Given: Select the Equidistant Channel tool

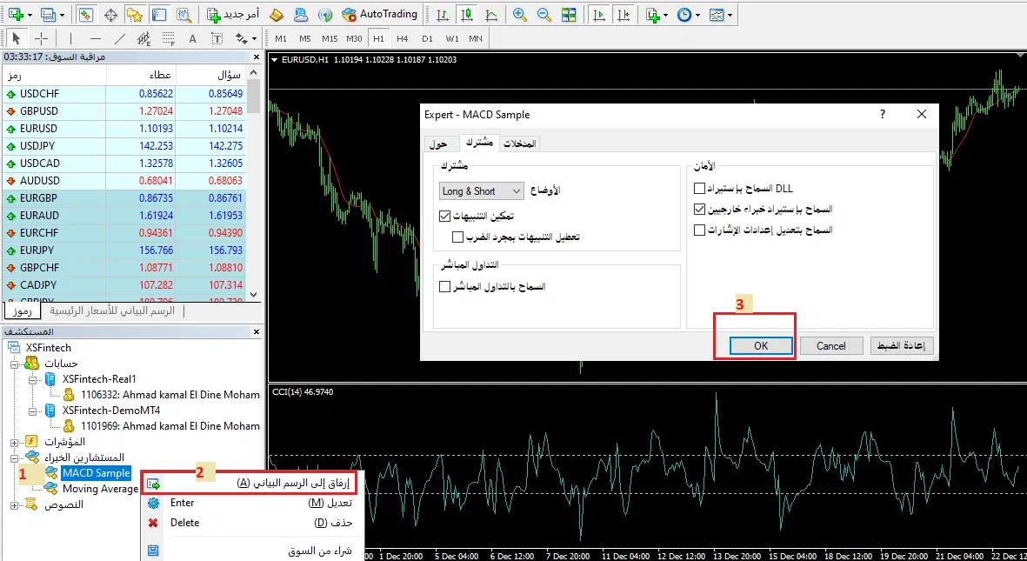Looking at the screenshot, I should tap(144, 38).
